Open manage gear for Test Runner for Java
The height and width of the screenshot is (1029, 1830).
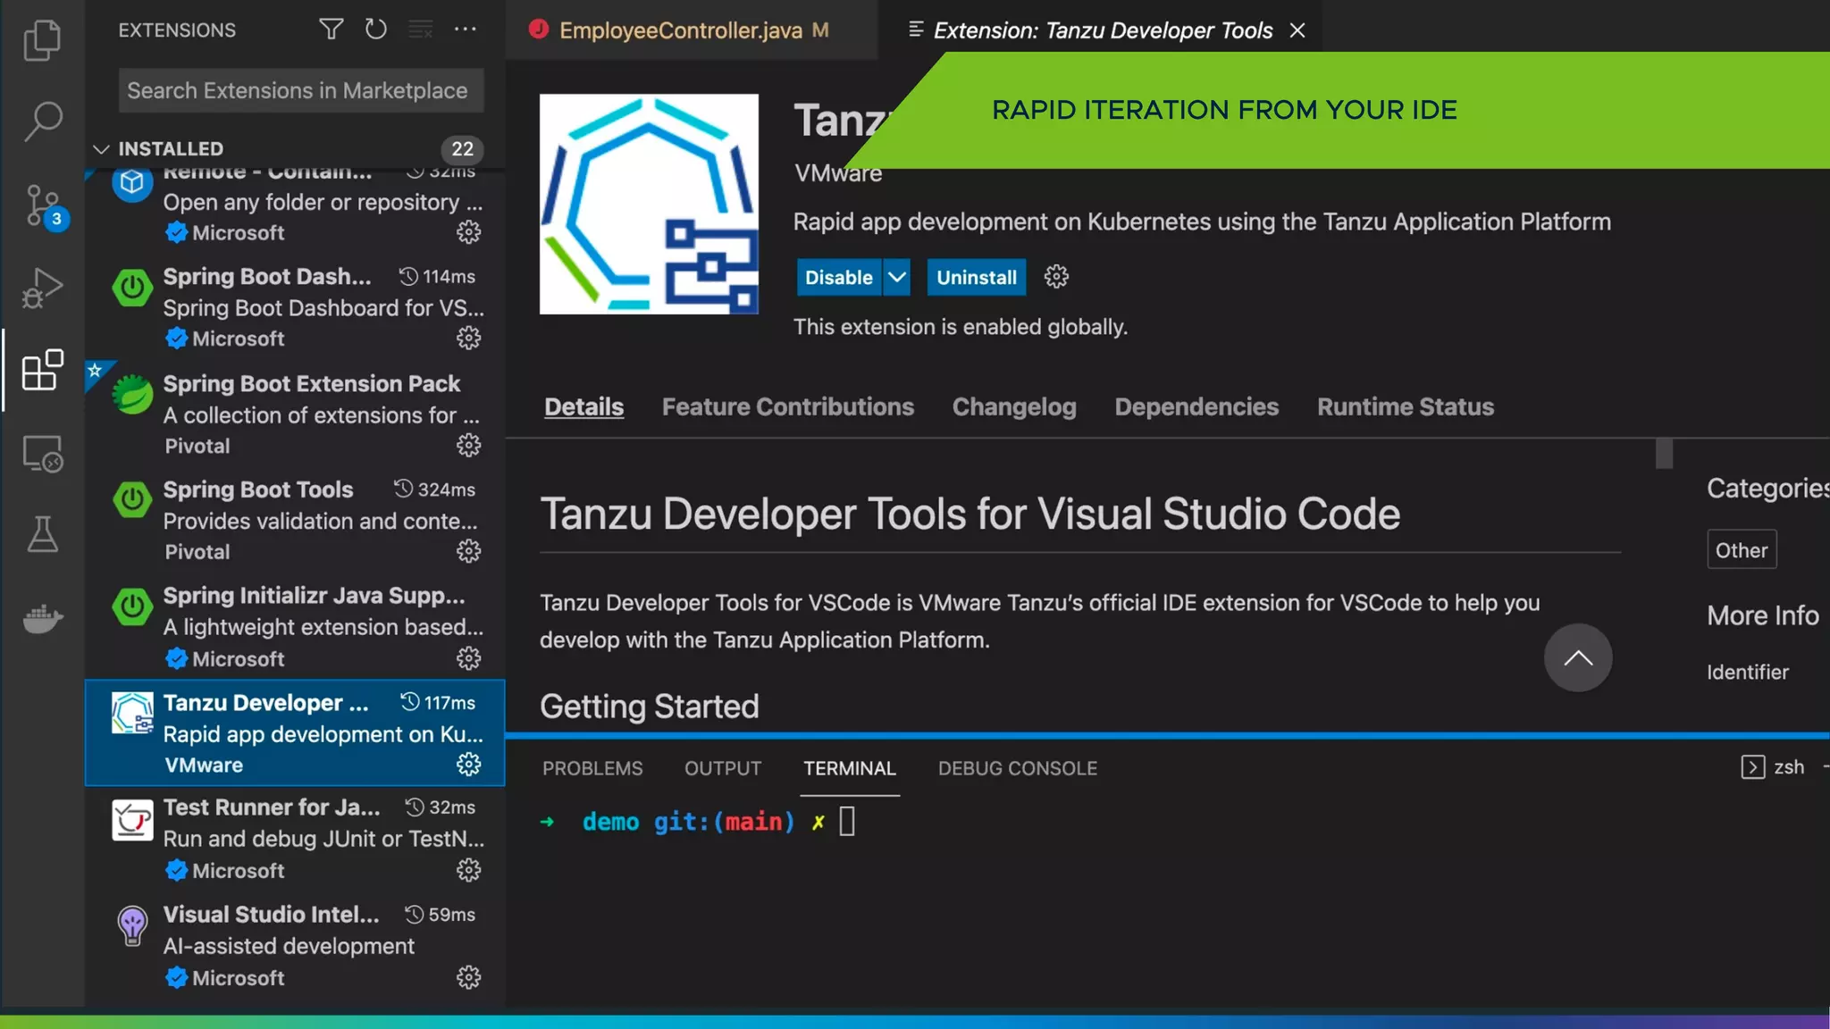coord(468,870)
